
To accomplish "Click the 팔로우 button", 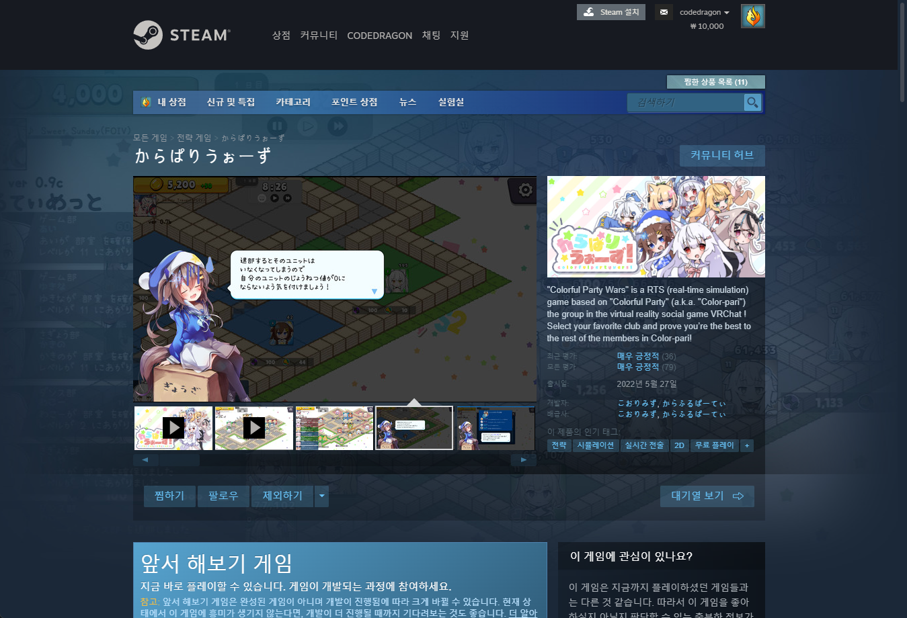I will point(223,496).
